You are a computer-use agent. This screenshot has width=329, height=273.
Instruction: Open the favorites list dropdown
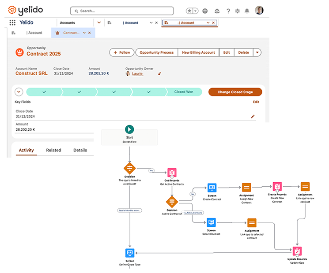[x=195, y=11]
